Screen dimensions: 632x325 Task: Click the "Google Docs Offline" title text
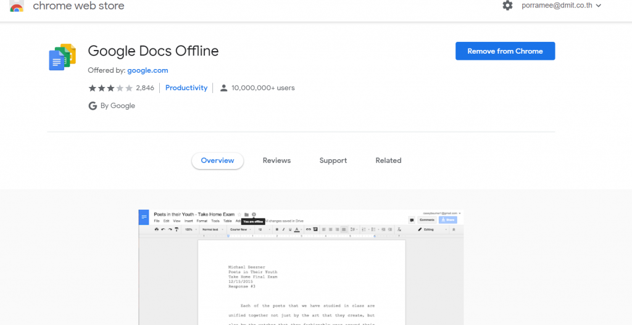[x=153, y=51]
